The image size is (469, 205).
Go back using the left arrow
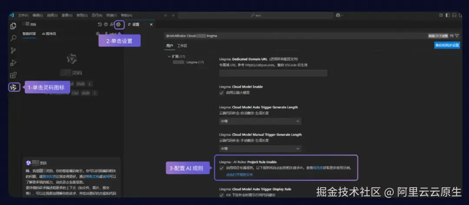(166, 15)
